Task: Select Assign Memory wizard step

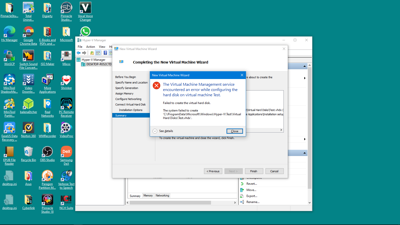Action: [124, 93]
